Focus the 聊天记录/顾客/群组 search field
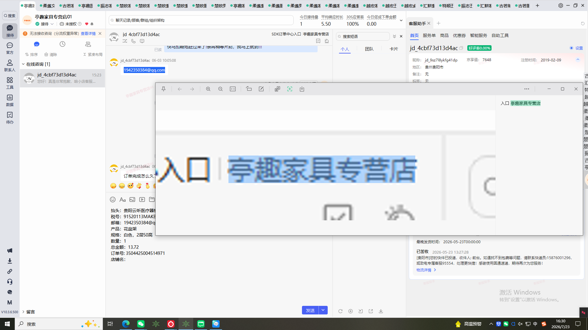The height and width of the screenshot is (330, 588). pyautogui.click(x=201, y=20)
